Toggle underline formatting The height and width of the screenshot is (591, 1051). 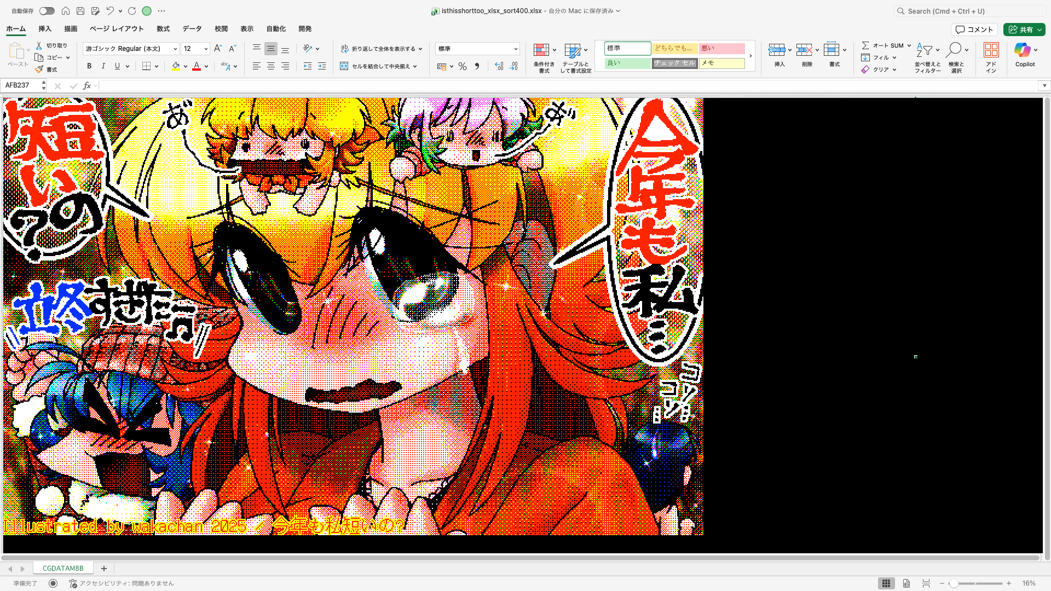point(117,66)
